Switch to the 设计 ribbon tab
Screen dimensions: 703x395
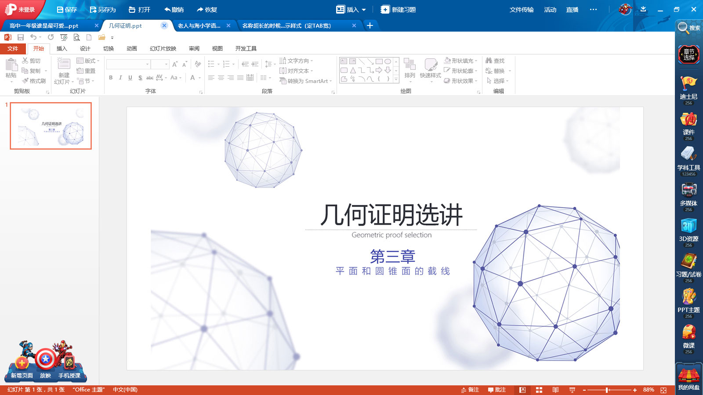tap(85, 49)
